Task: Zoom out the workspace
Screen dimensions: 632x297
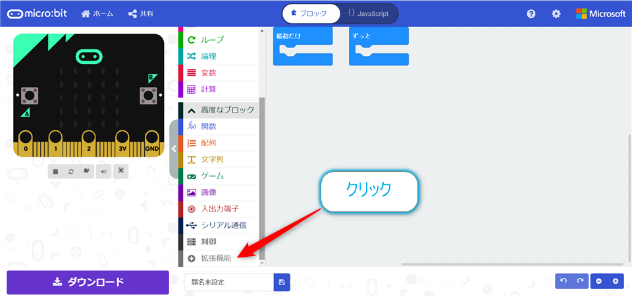Action: [x=599, y=281]
